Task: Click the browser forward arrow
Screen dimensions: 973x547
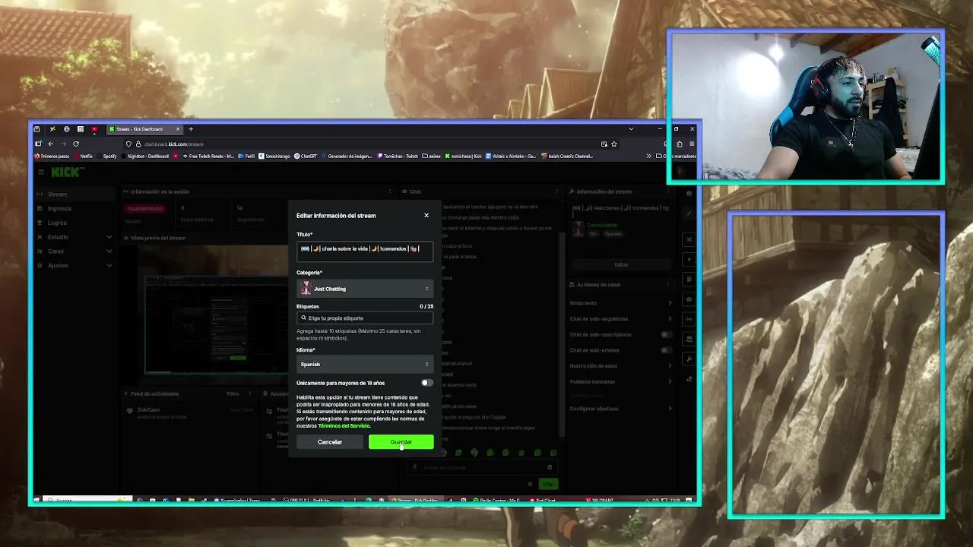Action: (x=63, y=144)
